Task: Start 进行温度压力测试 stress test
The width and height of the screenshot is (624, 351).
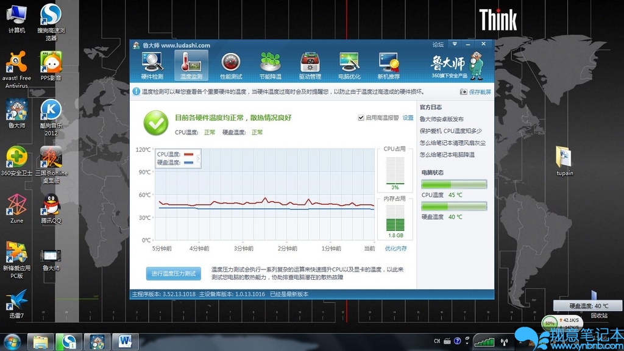Action: [x=174, y=274]
